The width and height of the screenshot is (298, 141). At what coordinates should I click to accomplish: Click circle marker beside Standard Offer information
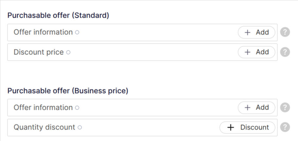[77, 32]
